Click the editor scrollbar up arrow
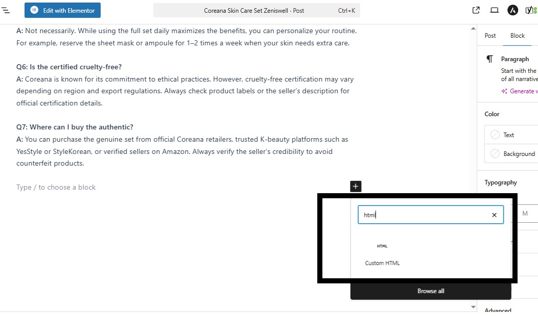 (x=473, y=29)
